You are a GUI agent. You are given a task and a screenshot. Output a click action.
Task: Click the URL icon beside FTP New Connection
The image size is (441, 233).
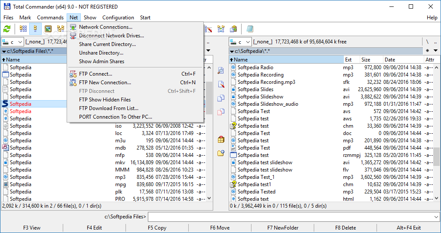coord(73,83)
